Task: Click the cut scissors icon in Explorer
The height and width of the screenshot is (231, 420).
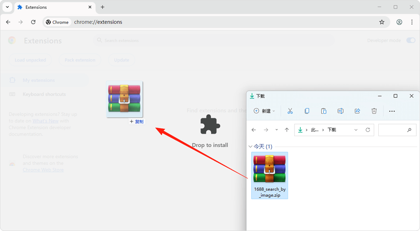Action: tap(290, 111)
